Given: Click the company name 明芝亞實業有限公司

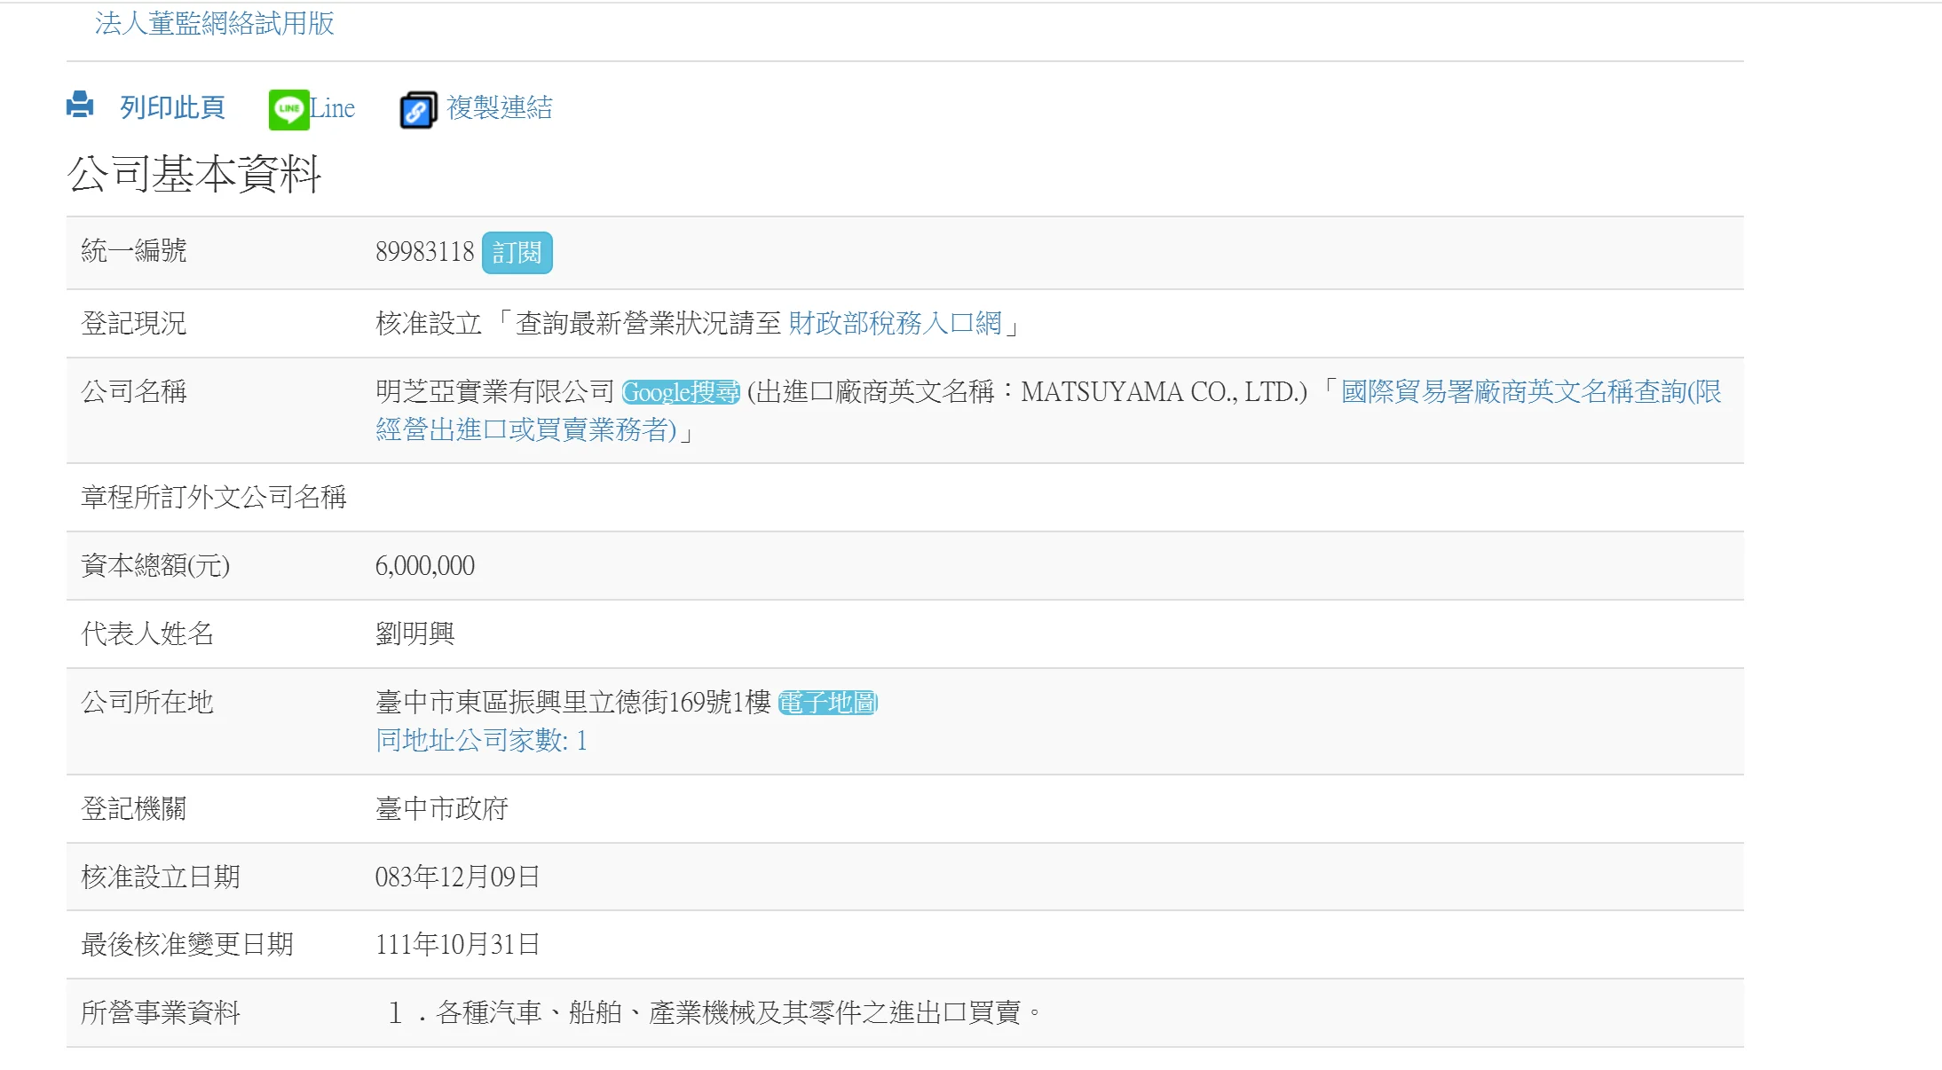Looking at the screenshot, I should pos(494,391).
